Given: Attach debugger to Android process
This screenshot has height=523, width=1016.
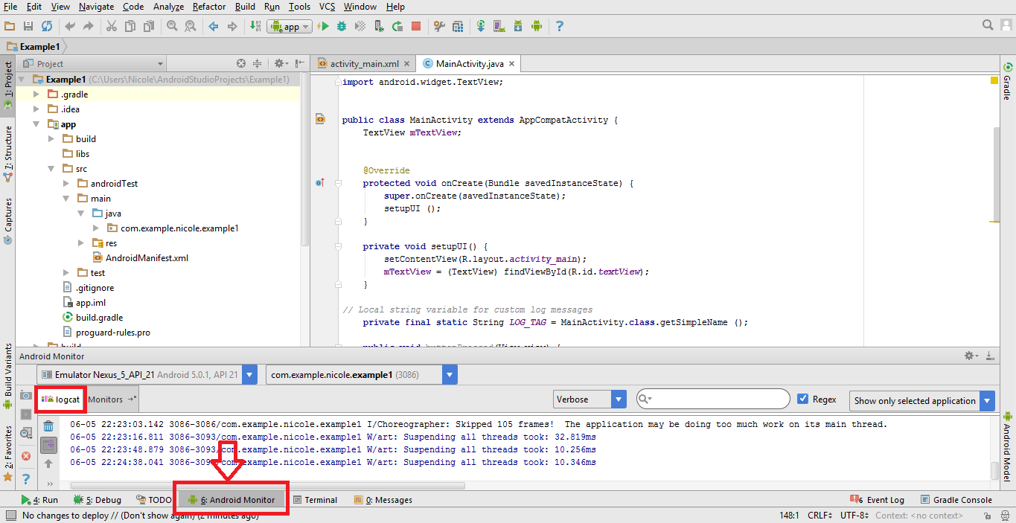Looking at the screenshot, I should [x=379, y=26].
